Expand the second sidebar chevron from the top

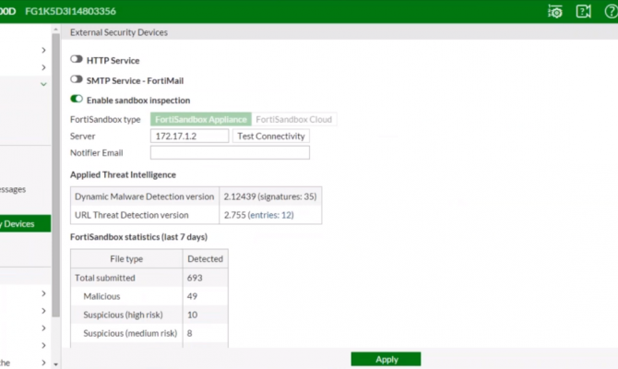(x=43, y=67)
